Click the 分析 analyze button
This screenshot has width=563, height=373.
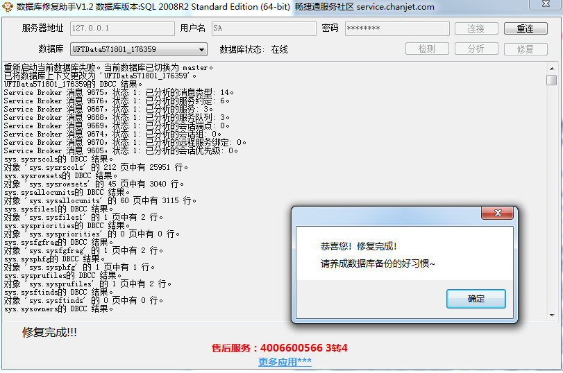[x=476, y=49]
